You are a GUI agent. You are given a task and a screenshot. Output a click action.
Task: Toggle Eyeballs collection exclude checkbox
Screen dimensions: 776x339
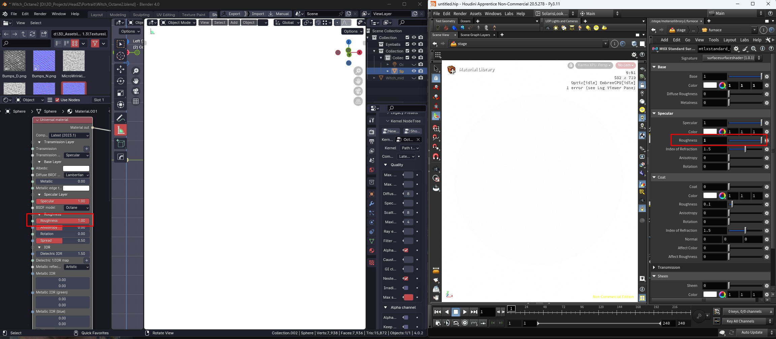407,44
